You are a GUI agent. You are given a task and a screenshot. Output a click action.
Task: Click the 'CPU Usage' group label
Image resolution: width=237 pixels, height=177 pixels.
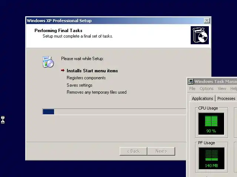(208, 108)
